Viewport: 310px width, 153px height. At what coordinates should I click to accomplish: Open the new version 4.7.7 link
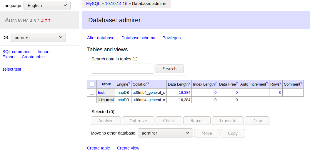pyautogui.click(x=46, y=21)
